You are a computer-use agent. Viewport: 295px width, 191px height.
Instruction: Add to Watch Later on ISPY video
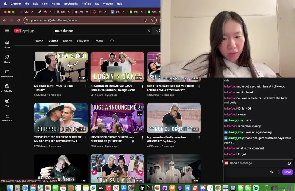click(x=140, y=107)
